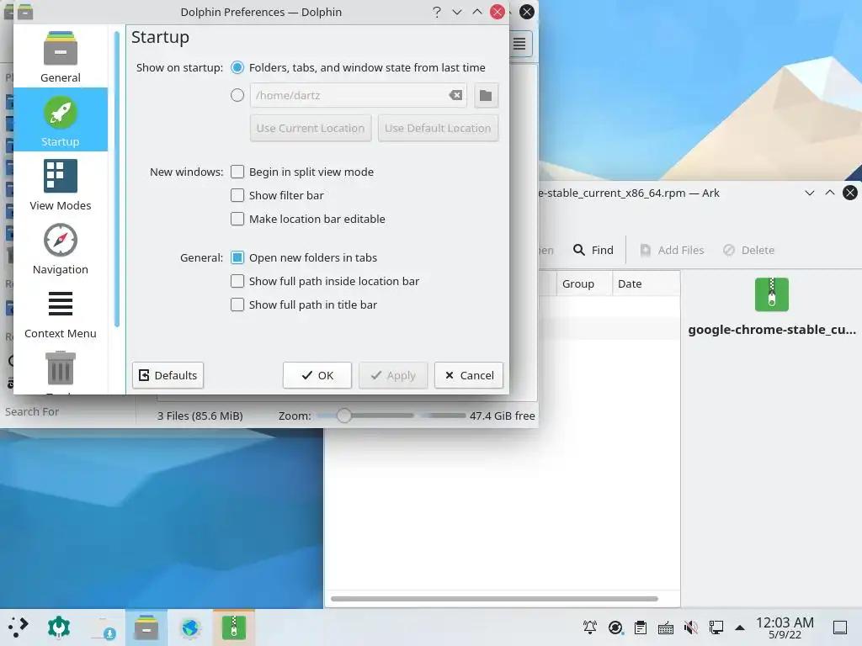862x646 pixels.
Task: Click the Defaults button
Action: click(168, 375)
